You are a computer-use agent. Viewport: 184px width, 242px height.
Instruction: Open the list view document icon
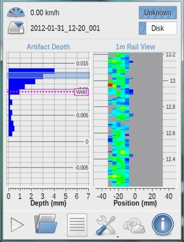77,225
